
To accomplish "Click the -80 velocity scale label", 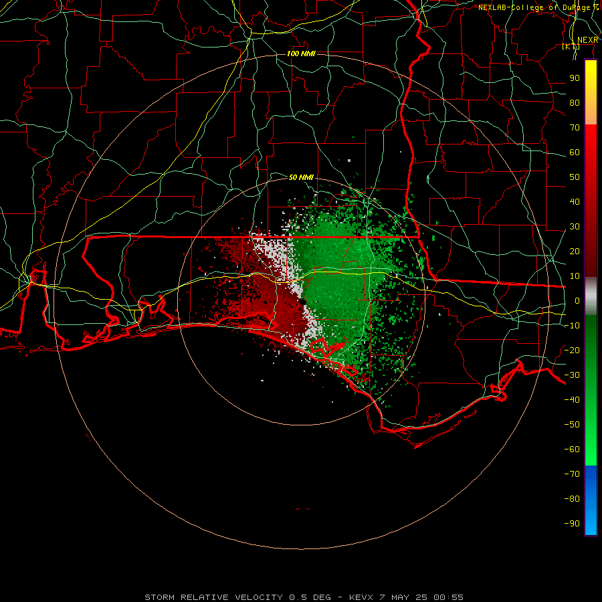I will coord(572,499).
